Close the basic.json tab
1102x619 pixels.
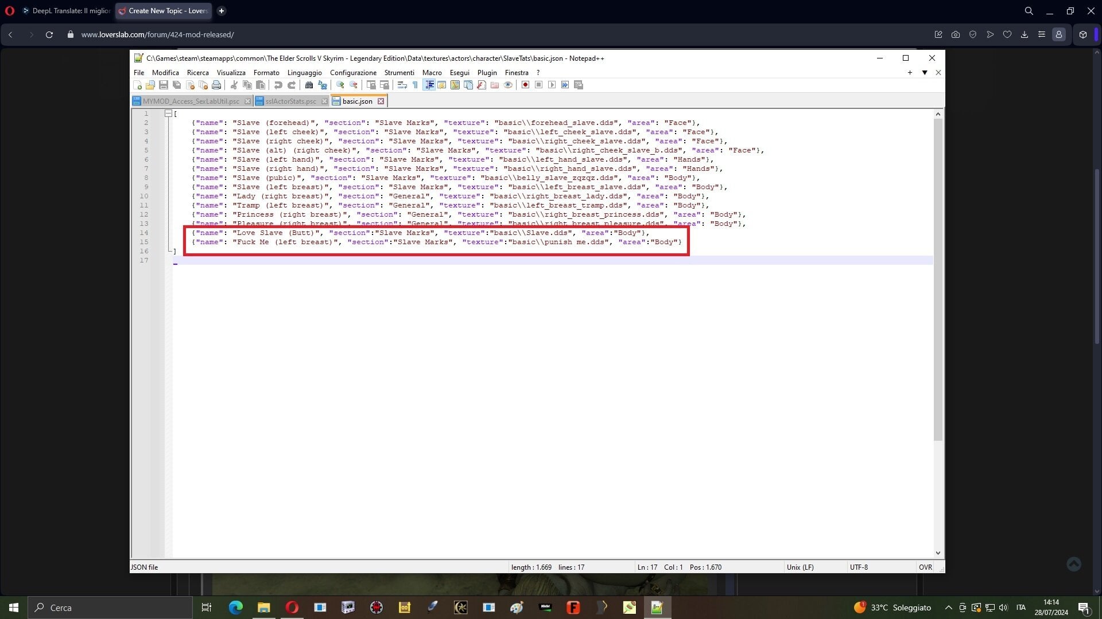tap(381, 101)
